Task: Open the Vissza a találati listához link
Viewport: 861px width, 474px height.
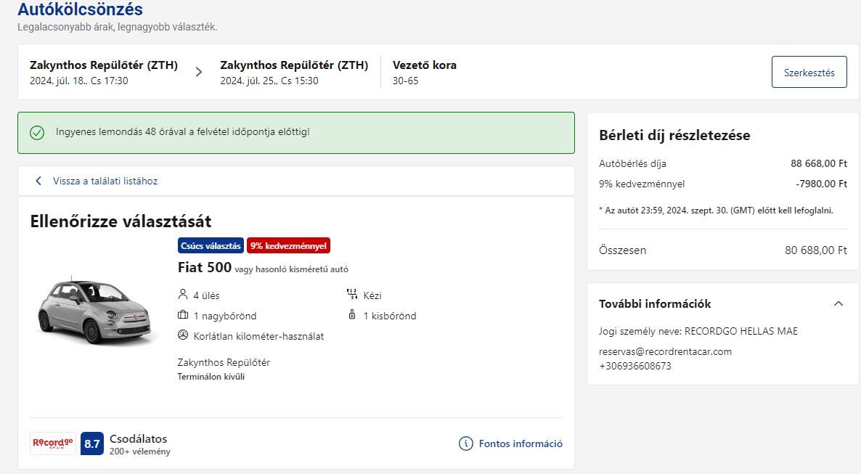Action: [x=105, y=181]
